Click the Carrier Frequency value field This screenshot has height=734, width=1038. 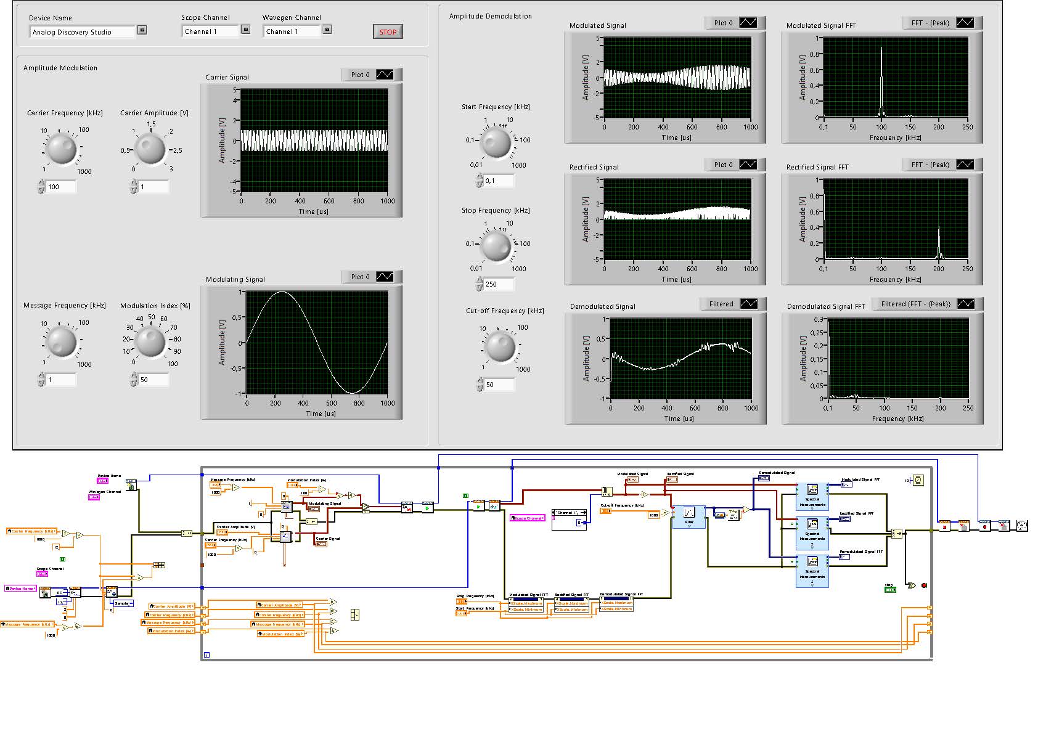[61, 187]
